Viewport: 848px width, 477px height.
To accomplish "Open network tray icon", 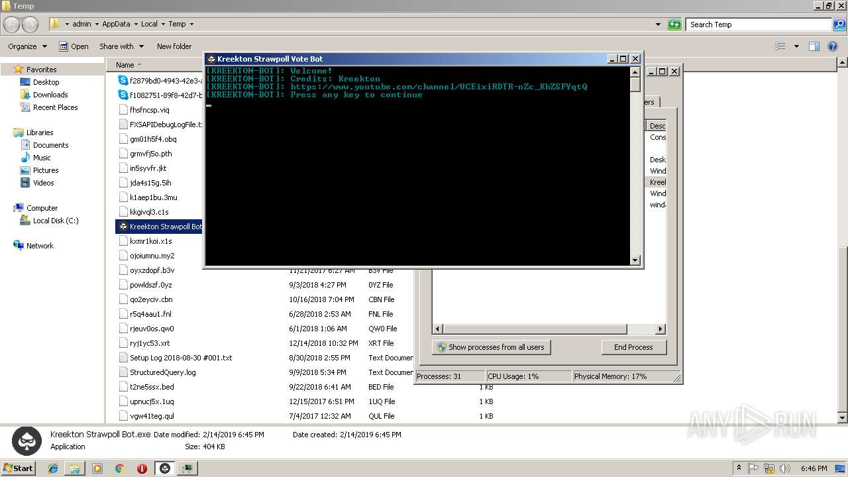I will point(770,468).
